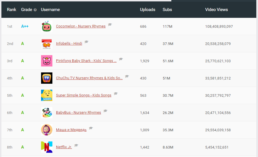Select the 5,454,152,651 video views value

(x=217, y=147)
